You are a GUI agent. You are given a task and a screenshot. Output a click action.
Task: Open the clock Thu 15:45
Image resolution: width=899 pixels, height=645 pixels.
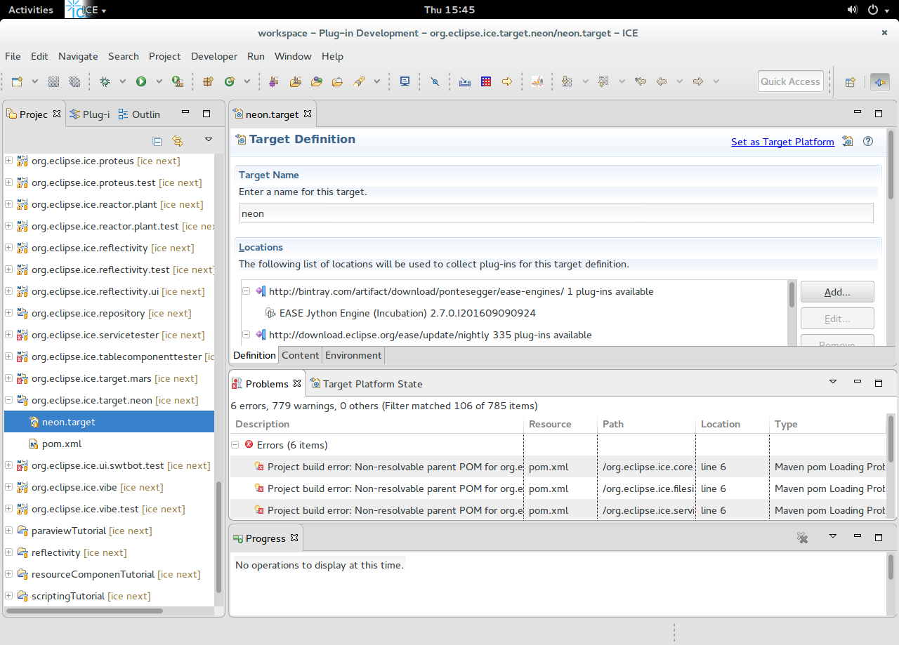pos(449,10)
